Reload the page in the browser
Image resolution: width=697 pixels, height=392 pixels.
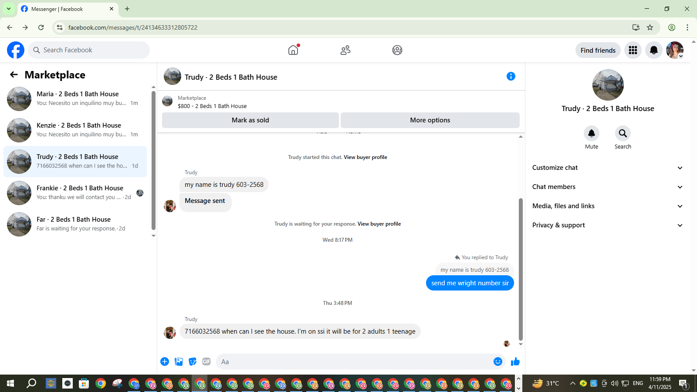pyautogui.click(x=41, y=27)
